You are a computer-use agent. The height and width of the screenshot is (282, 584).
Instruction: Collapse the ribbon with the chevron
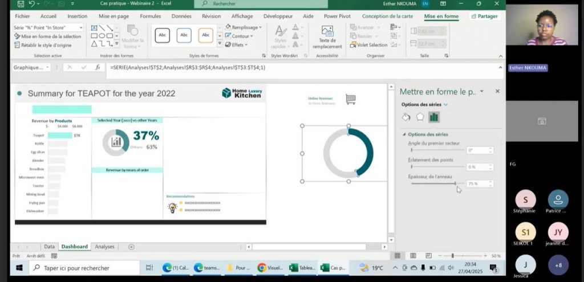[501, 56]
